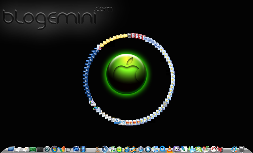Viewport: 253px width, 153px height.
Task: Open QuickTime Player in the dock
Action: click(x=162, y=149)
